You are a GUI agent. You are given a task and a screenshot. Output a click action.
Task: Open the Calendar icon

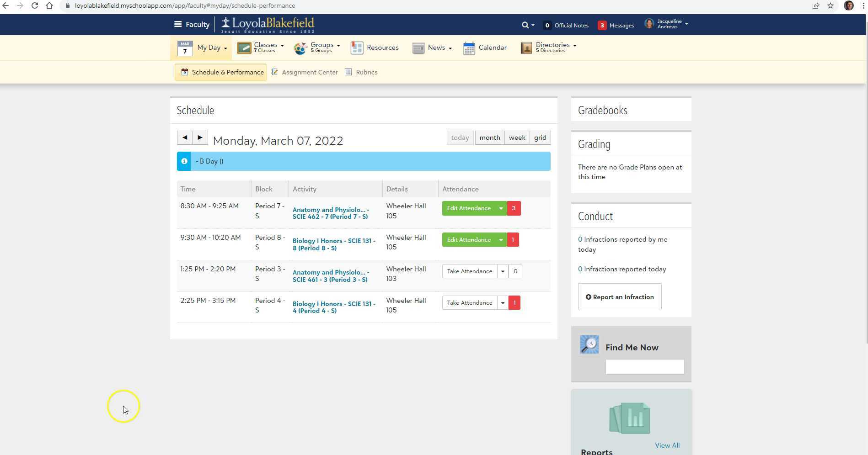(468, 48)
